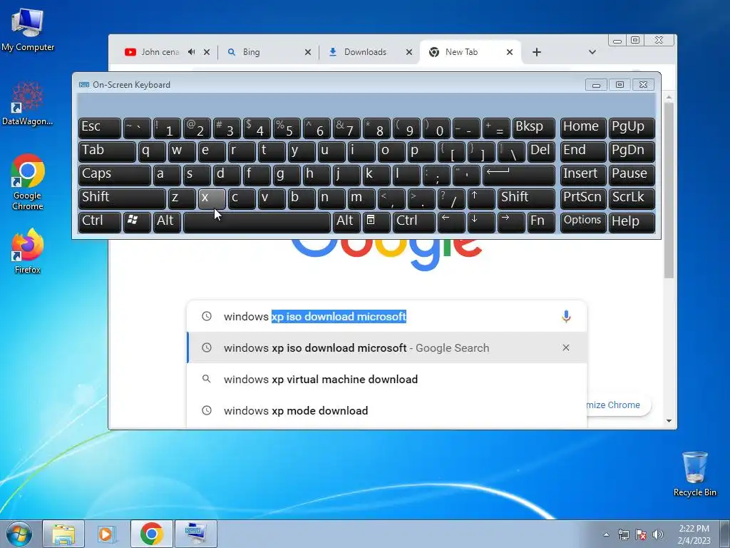Click the Del key

(x=541, y=151)
